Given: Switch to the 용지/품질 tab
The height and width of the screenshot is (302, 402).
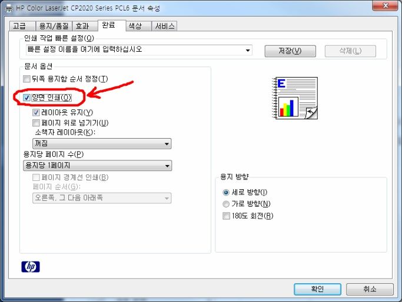Looking at the screenshot, I should (54, 26).
